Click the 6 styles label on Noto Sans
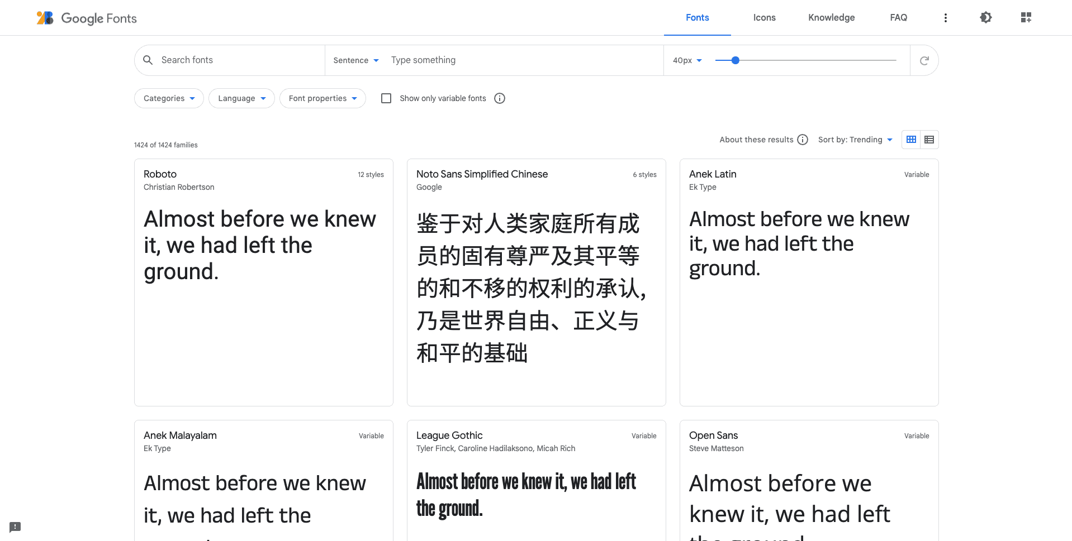The width and height of the screenshot is (1072, 541). [x=645, y=175]
